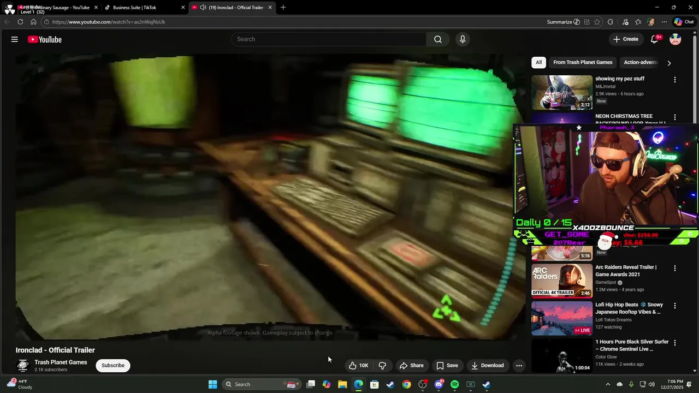Go to the YouTube home logo
The height and width of the screenshot is (393, 699).
coord(44,39)
